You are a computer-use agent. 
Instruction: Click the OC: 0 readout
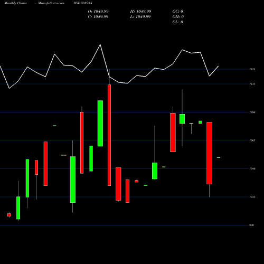[x=178, y=12]
